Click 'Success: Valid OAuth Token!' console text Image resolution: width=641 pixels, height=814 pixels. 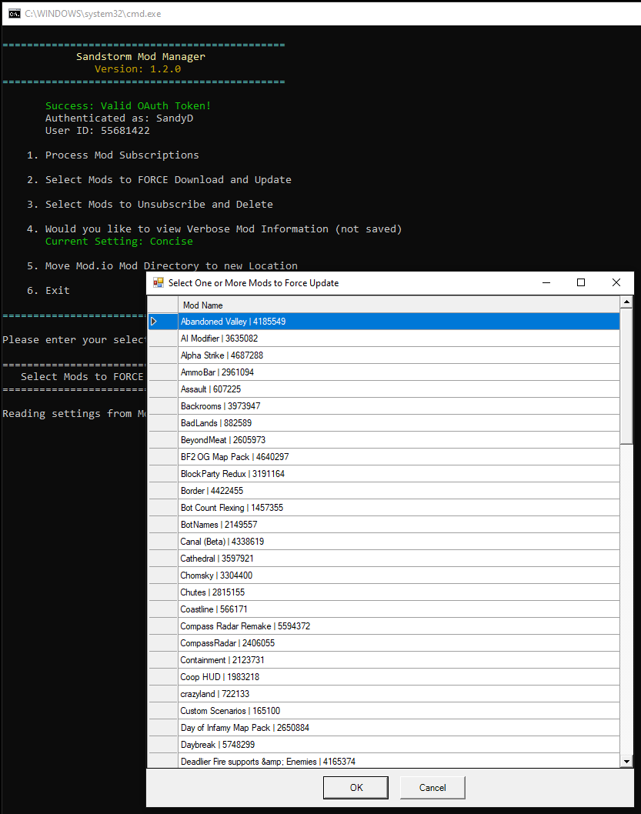click(x=129, y=106)
